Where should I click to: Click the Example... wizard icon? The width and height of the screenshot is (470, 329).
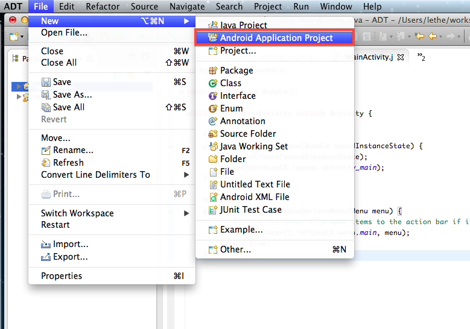[x=213, y=230]
